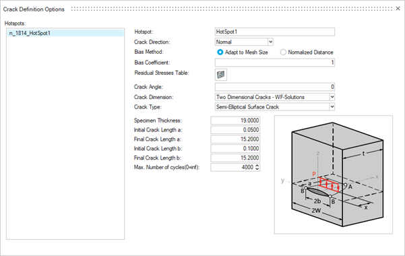Select Adapt to Mesh Size bias method
This screenshot has width=405, height=256.
click(x=243, y=52)
